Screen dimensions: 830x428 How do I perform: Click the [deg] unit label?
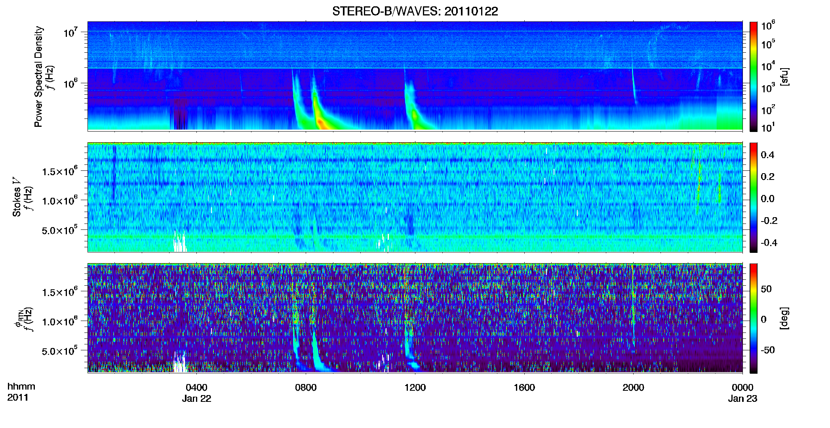(x=784, y=318)
